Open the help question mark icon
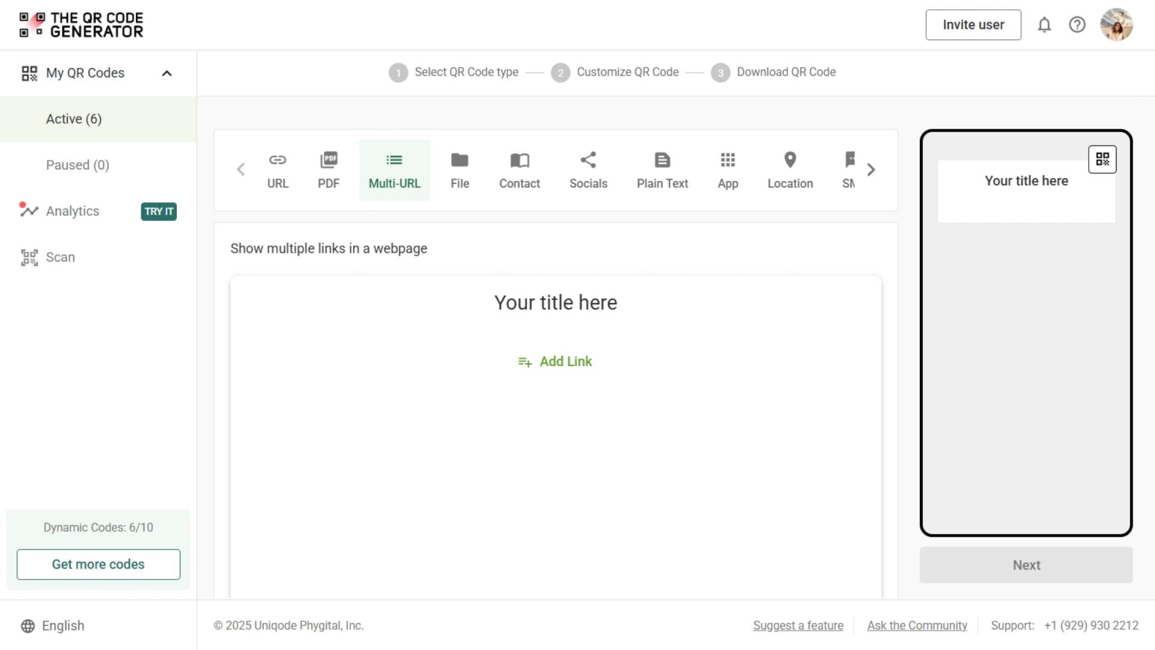The width and height of the screenshot is (1155, 650). click(1077, 25)
